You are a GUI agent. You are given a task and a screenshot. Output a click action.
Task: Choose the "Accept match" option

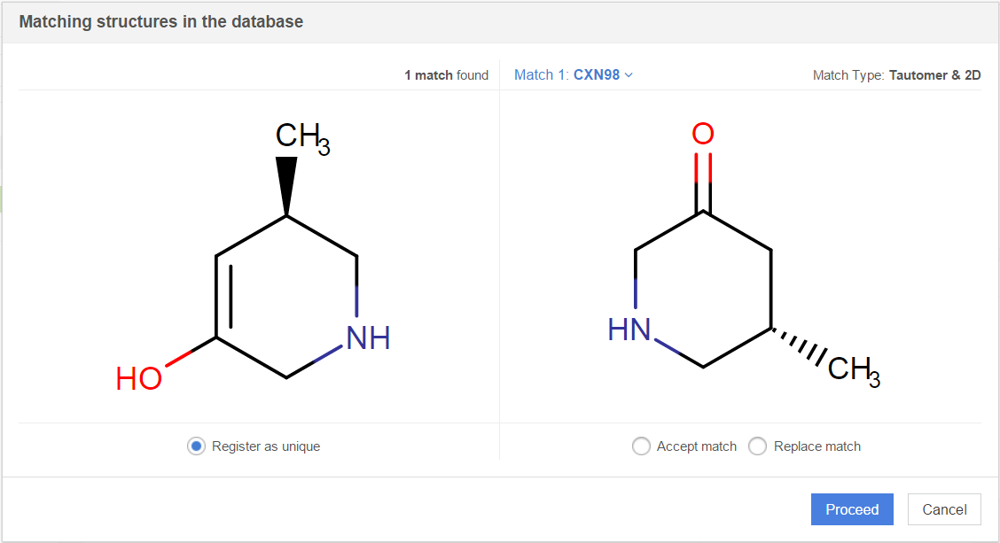[x=641, y=446]
